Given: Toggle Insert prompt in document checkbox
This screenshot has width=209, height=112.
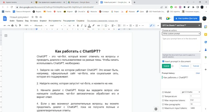Looking at the screenshot, I should (x=163, y=61).
